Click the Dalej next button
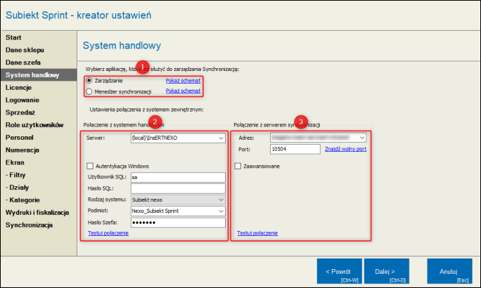Image resolution: width=481 pixels, height=288 pixels. [x=386, y=270]
